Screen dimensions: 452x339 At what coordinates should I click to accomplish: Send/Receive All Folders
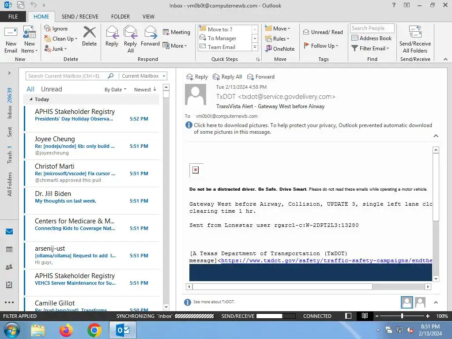click(415, 40)
